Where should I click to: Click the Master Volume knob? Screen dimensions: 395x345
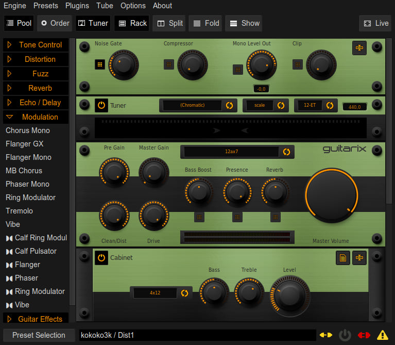[x=331, y=195]
